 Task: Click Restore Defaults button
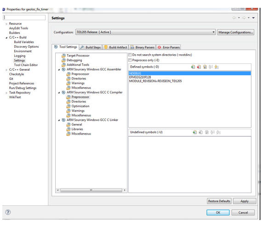(219, 201)
